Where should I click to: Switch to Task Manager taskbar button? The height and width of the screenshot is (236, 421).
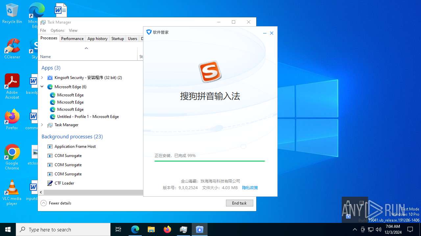(x=183, y=229)
